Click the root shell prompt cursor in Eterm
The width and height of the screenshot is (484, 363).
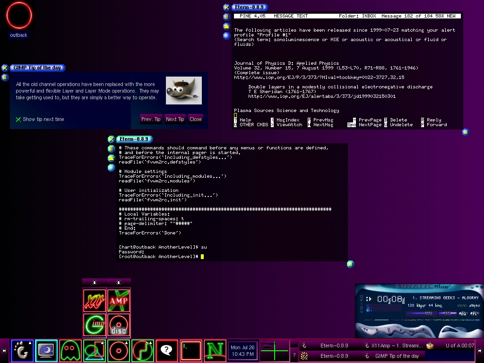[202, 257]
